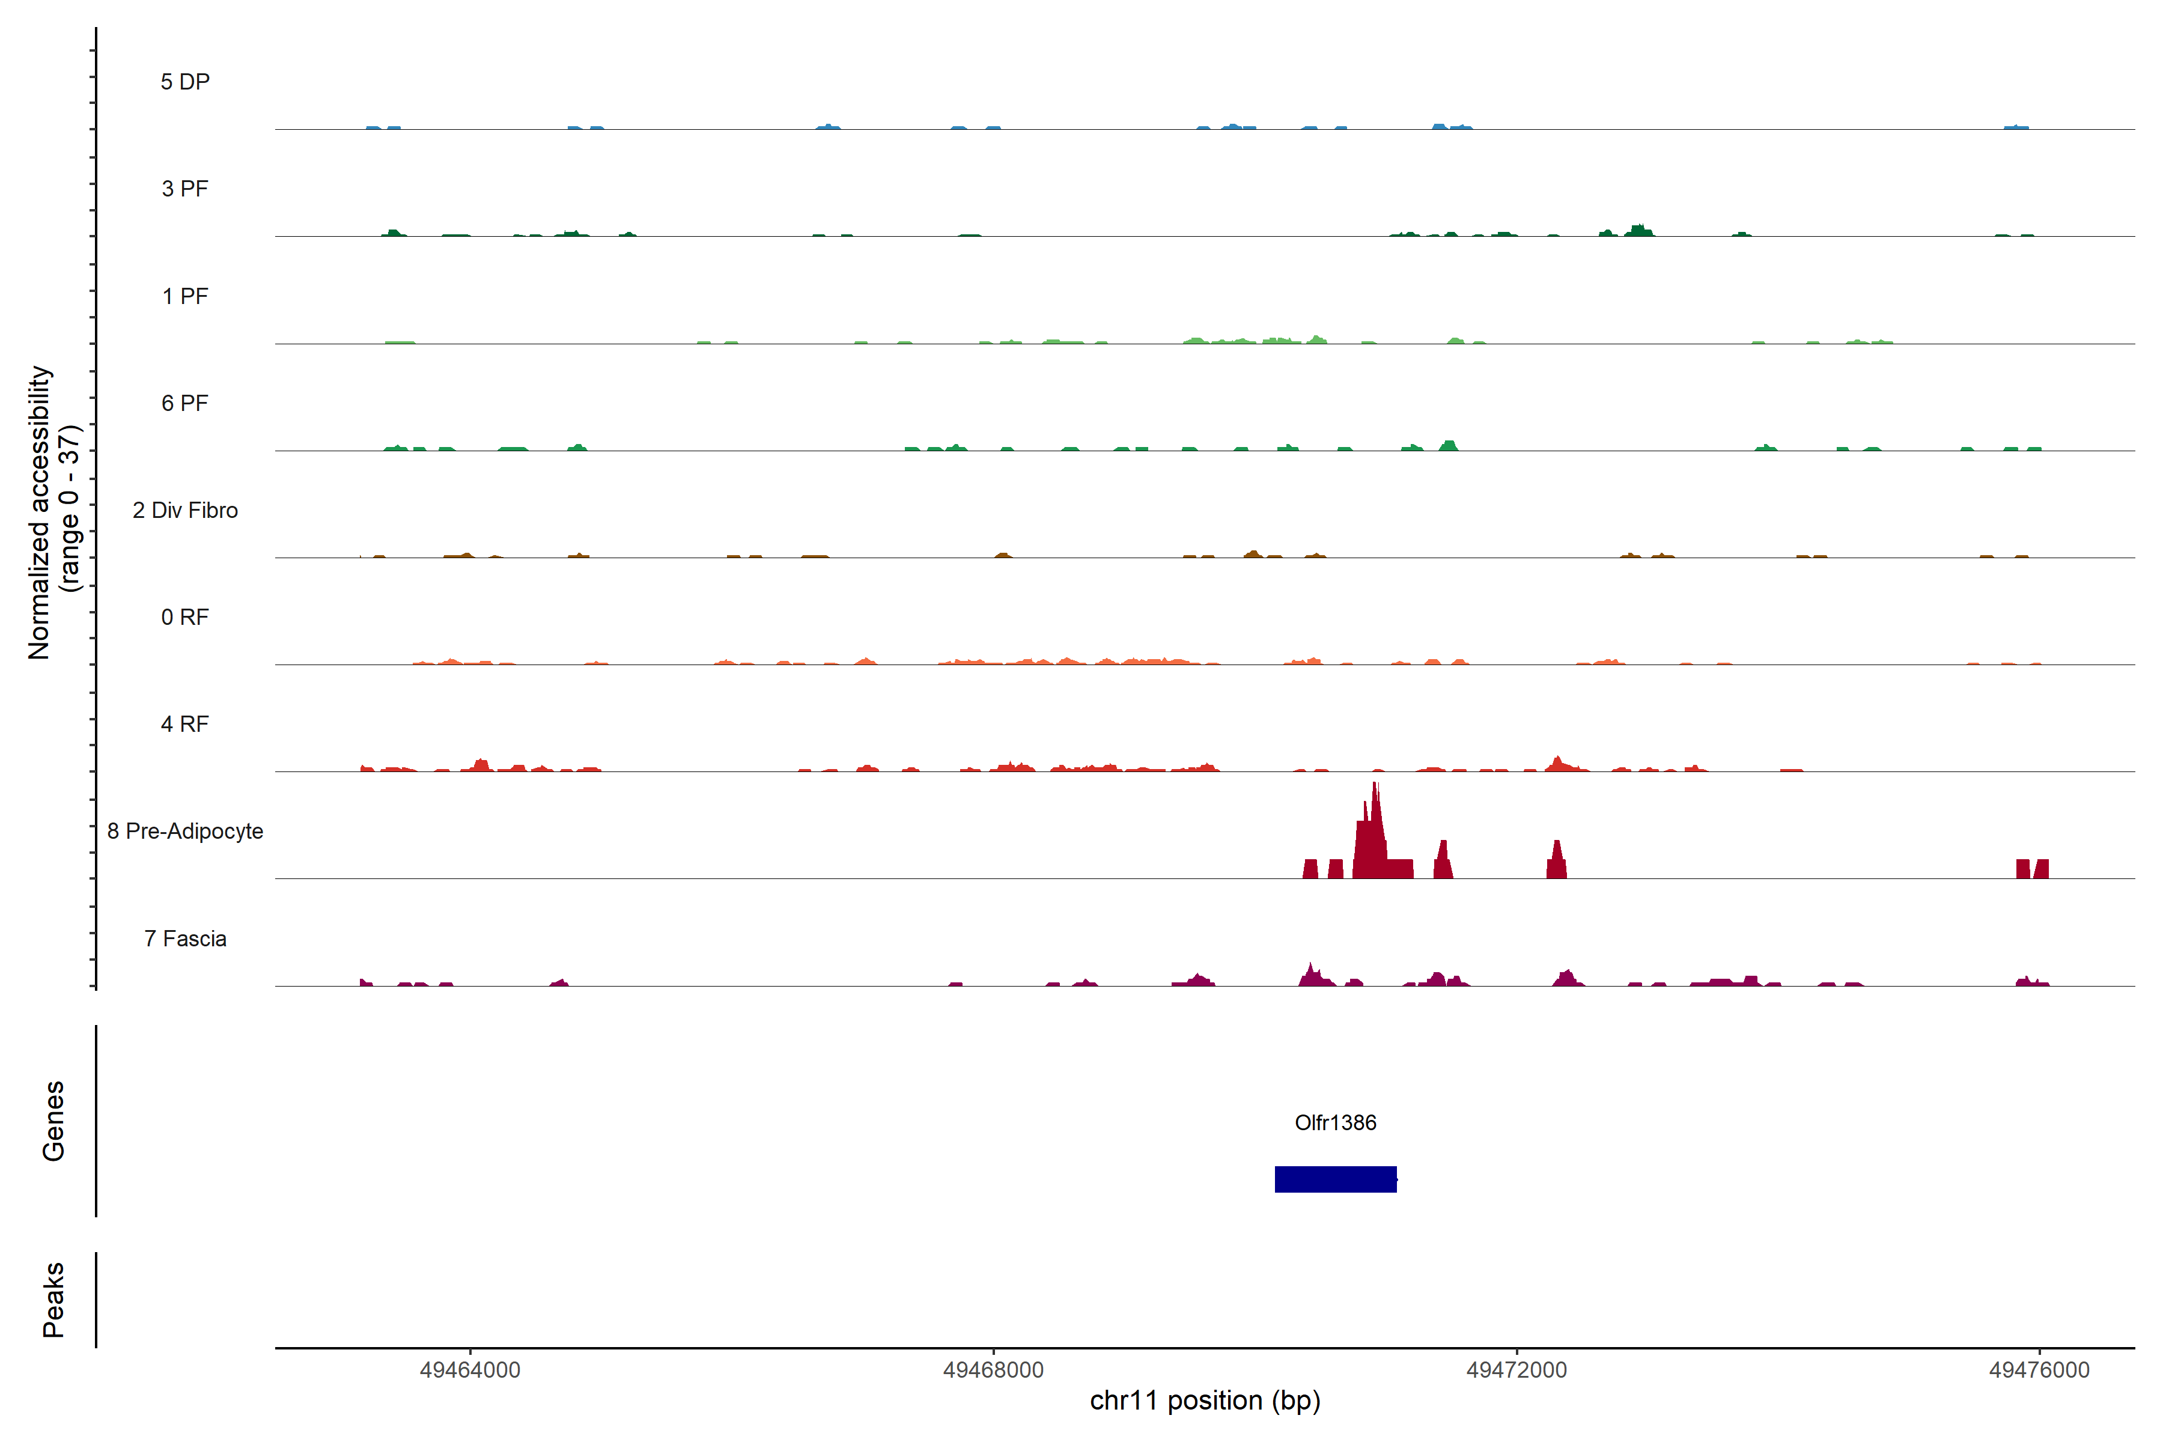
Task: Click the chr11 position (bp) axis title
Action: 1205,1401
